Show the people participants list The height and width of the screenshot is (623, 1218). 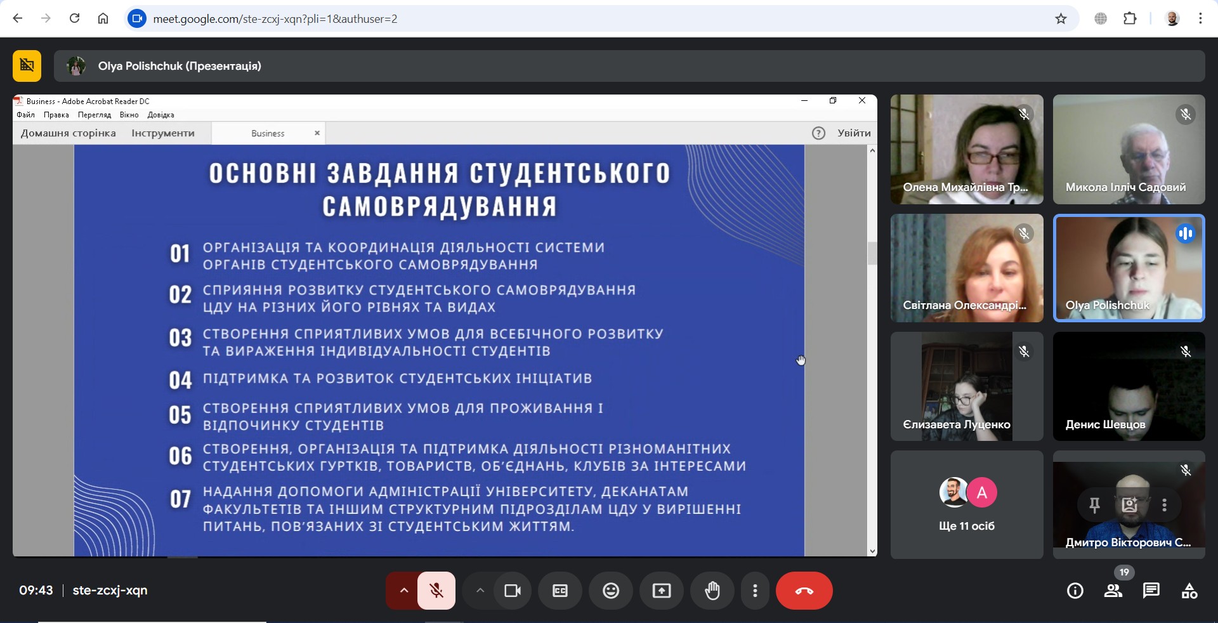(1113, 591)
